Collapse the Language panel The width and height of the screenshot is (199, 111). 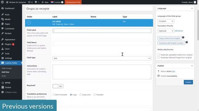192,8
